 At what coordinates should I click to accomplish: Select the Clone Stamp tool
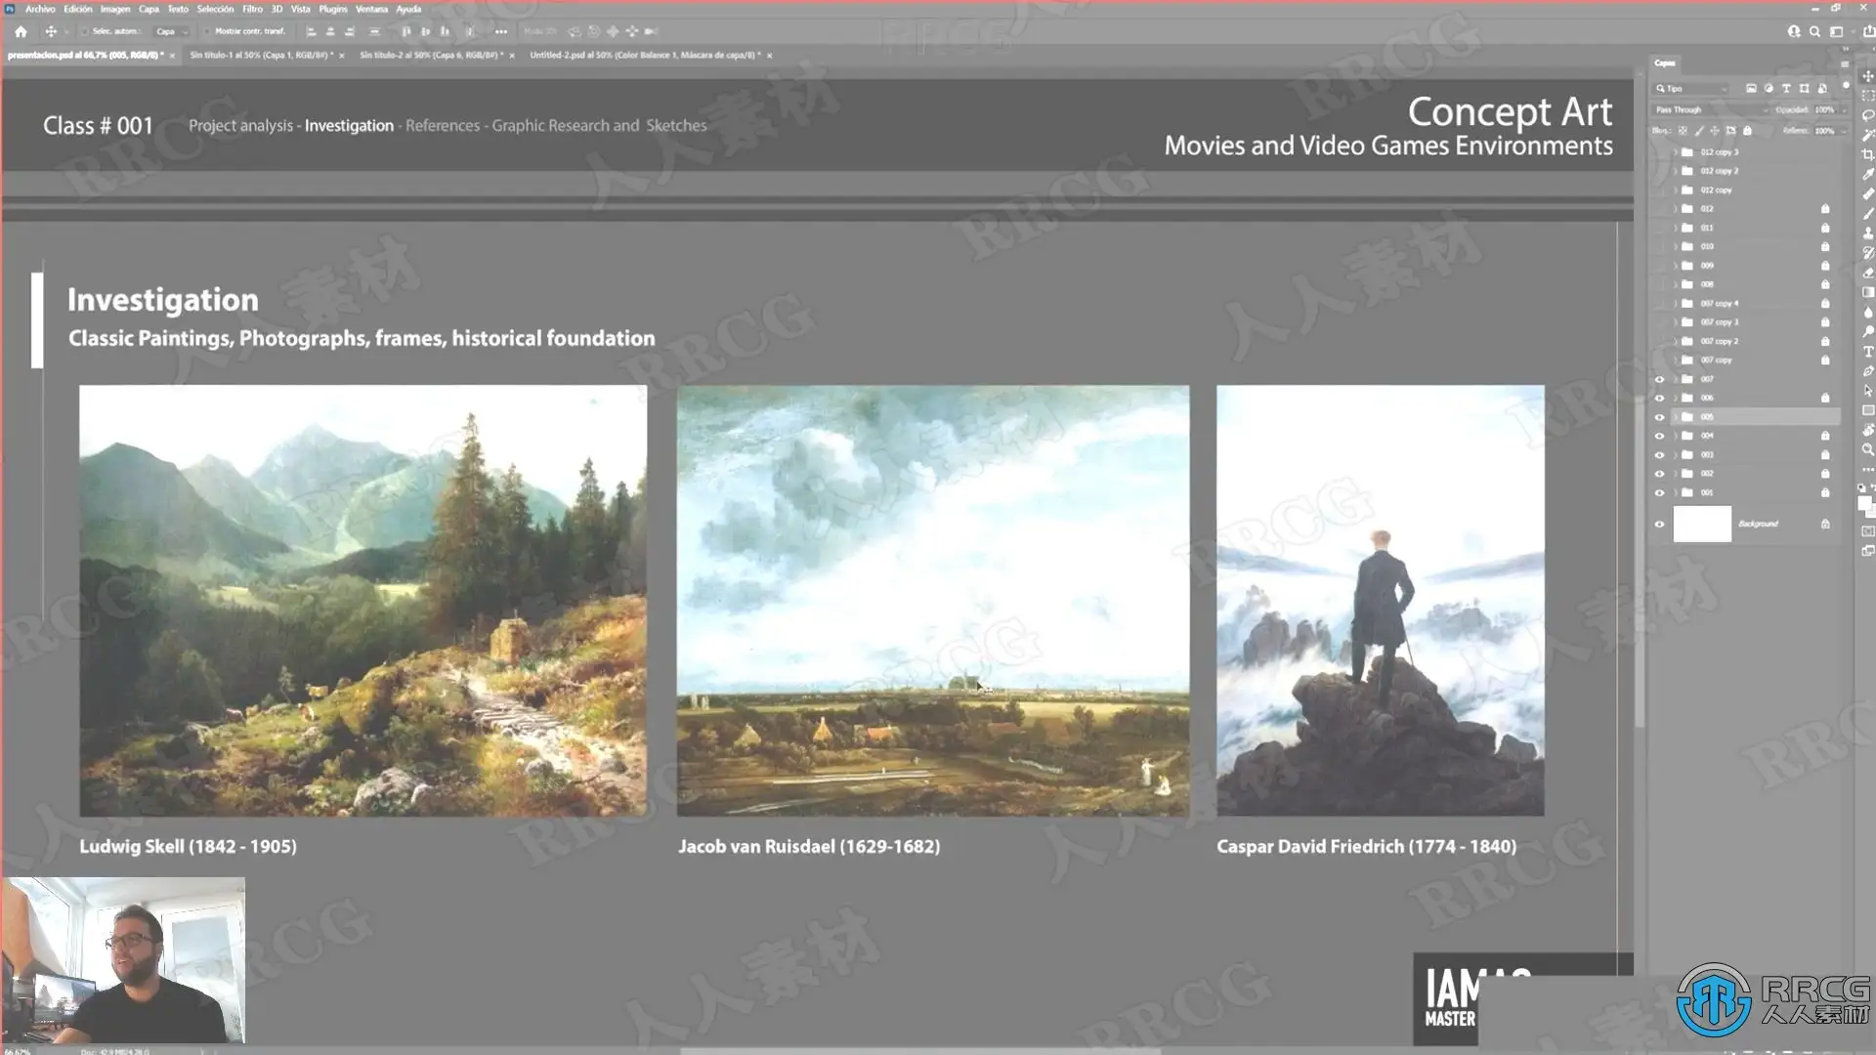coord(1868,233)
